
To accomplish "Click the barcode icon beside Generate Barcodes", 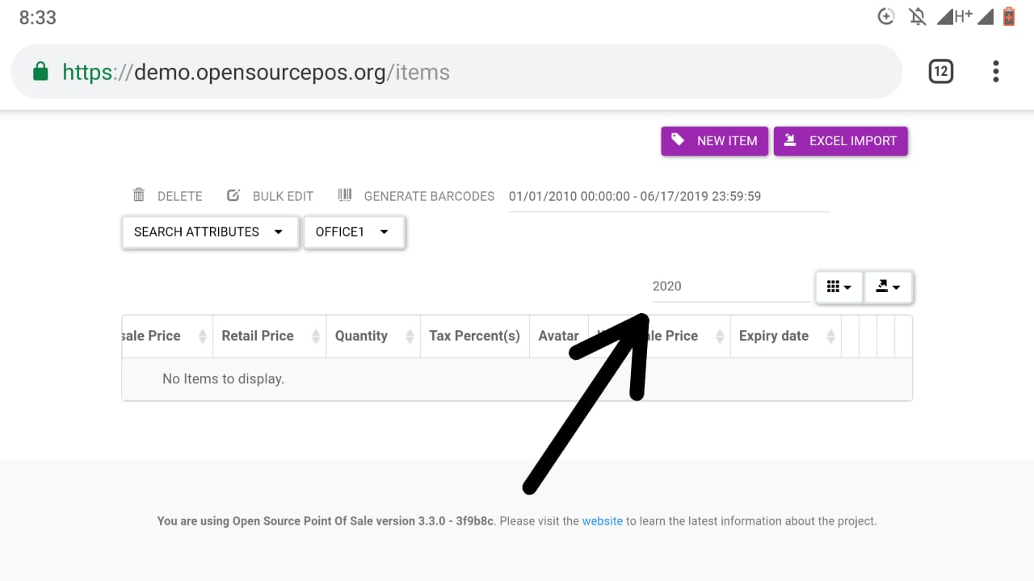I will (x=345, y=194).
